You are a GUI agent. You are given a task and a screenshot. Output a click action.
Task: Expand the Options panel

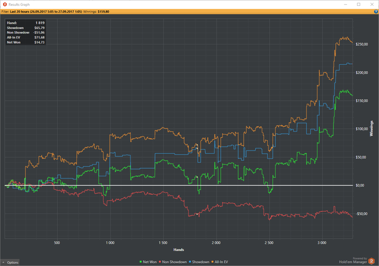coord(10,262)
